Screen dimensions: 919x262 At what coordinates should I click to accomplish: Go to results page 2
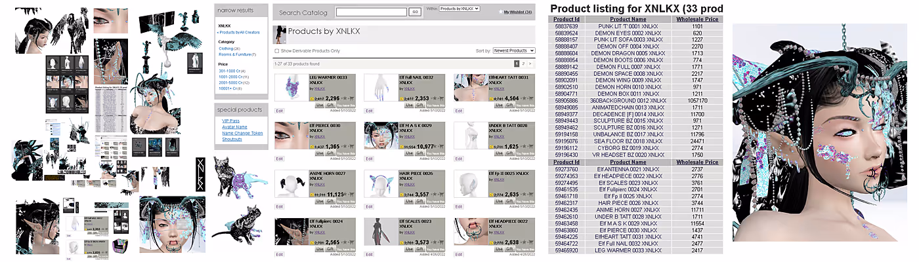(x=523, y=64)
